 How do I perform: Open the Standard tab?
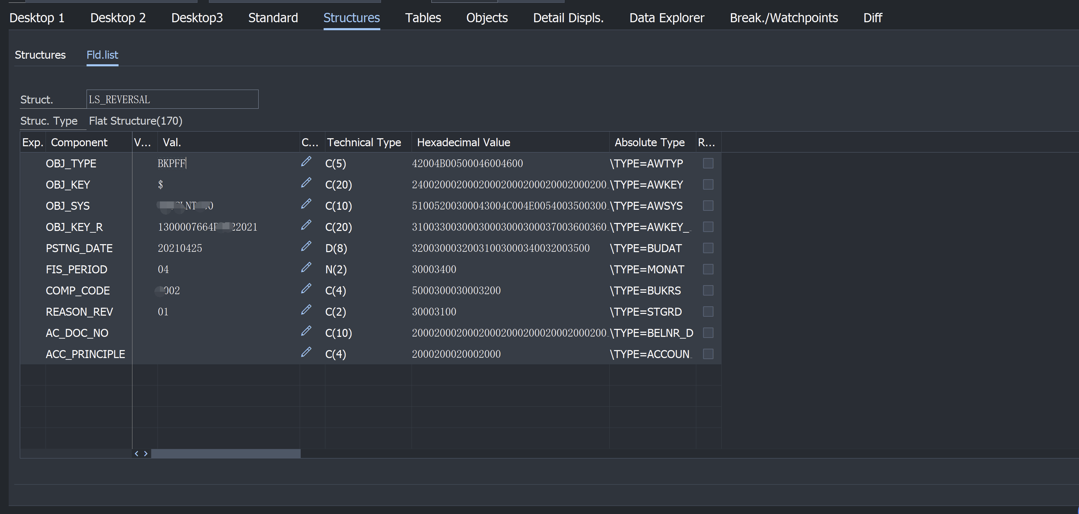point(273,18)
